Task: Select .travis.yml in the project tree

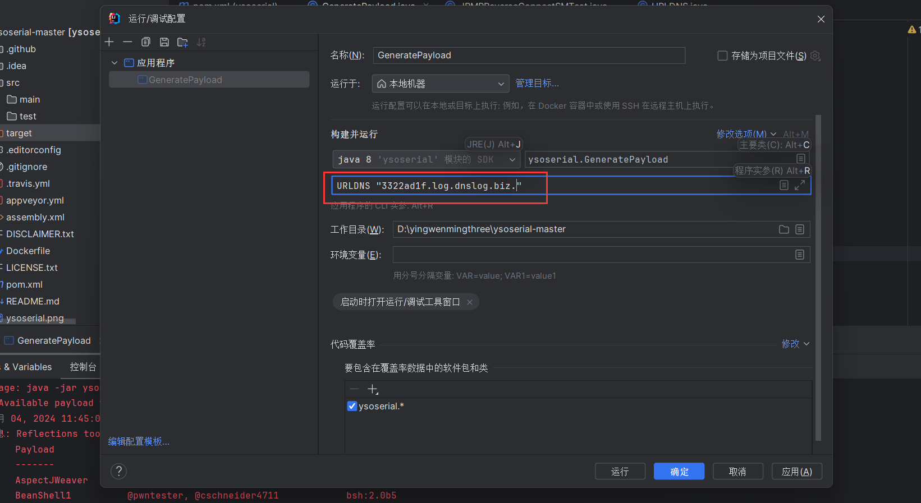Action: [28, 183]
